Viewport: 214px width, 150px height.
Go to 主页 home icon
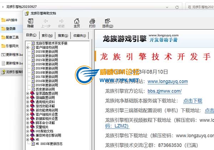pyautogui.click(x=77, y=21)
